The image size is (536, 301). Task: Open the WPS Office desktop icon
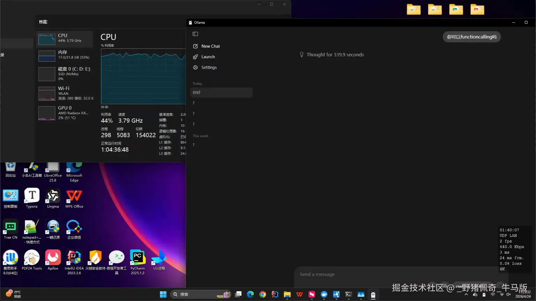pyautogui.click(x=74, y=196)
